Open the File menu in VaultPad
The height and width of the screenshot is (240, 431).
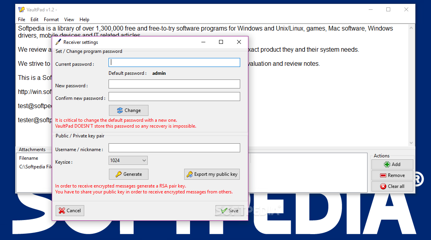[x=22, y=20]
